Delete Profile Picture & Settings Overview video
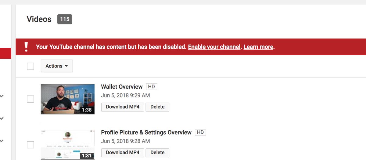This screenshot has width=366, height=160. (157, 152)
